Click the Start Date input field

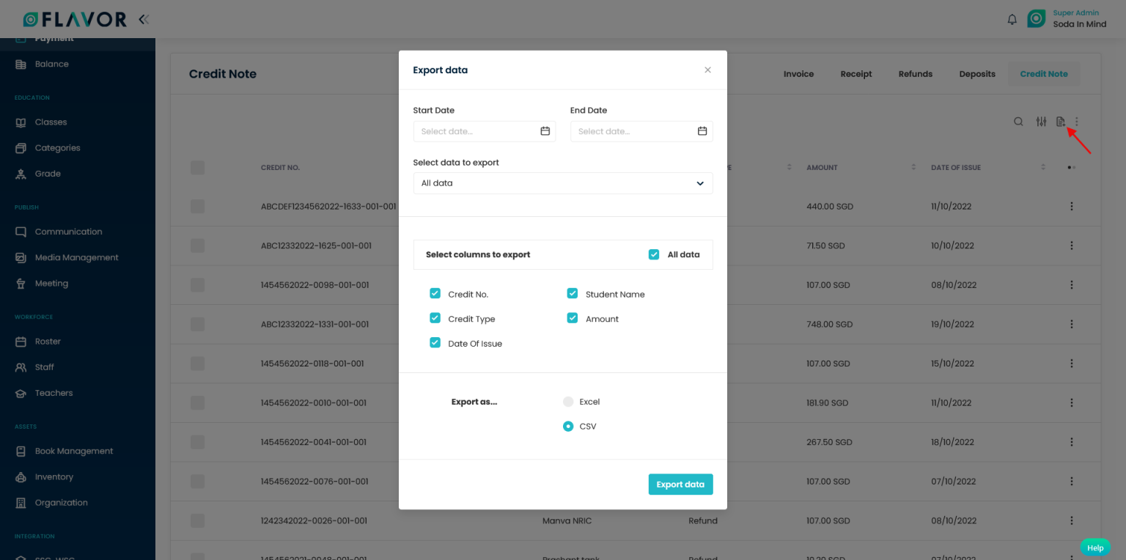476,131
